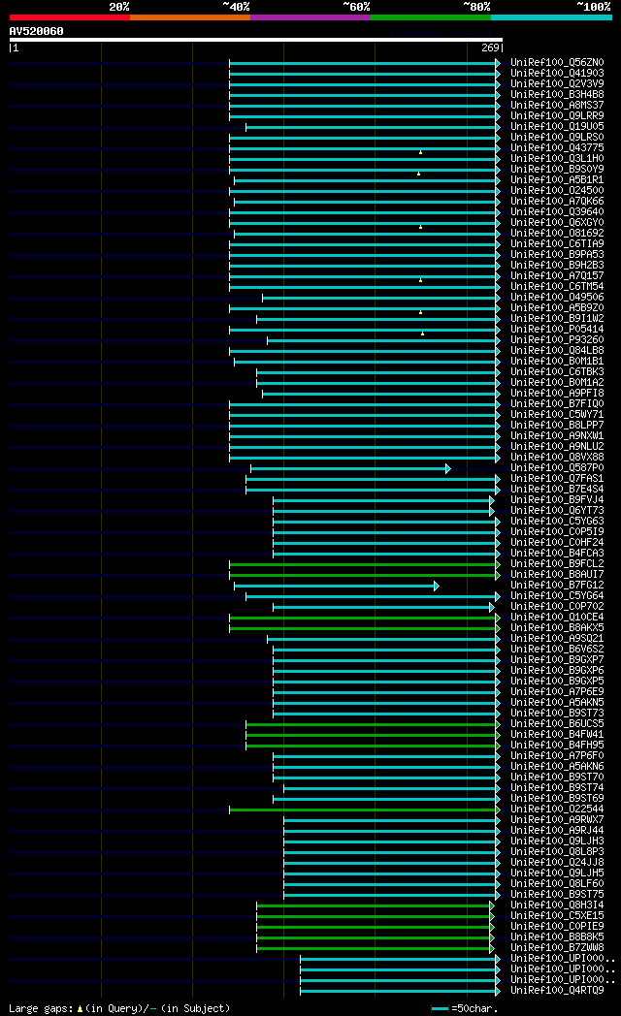621x1016 pixels.
Task: Select the UniRef100_Q24JJ8 hit name
Action: [557, 863]
